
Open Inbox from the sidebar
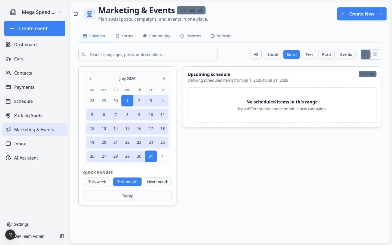tap(35, 144)
